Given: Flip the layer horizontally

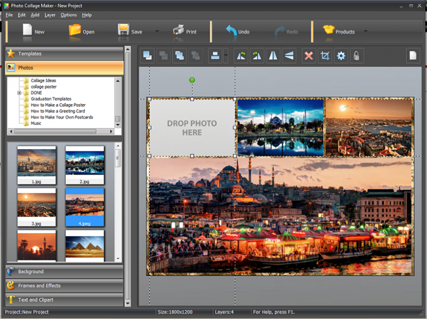Looking at the screenshot, I should (273, 56).
